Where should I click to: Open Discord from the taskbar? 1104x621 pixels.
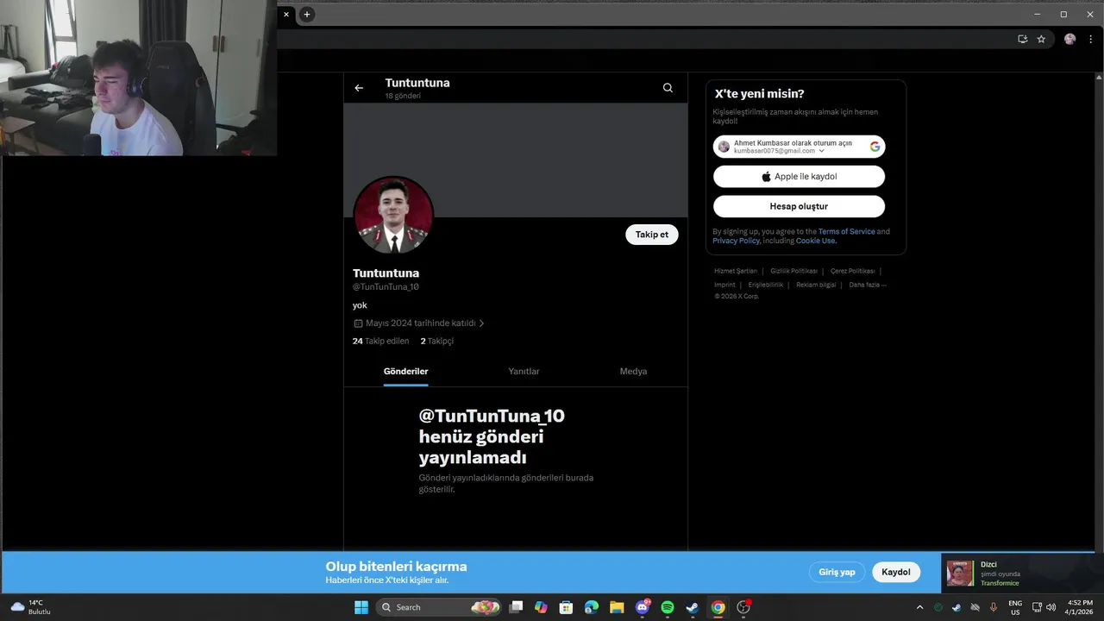coord(642,607)
